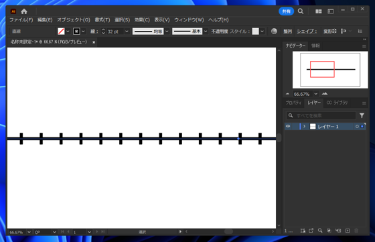Click the collect for export icon in Layers panel
375x242 pixels.
[x=311, y=231]
